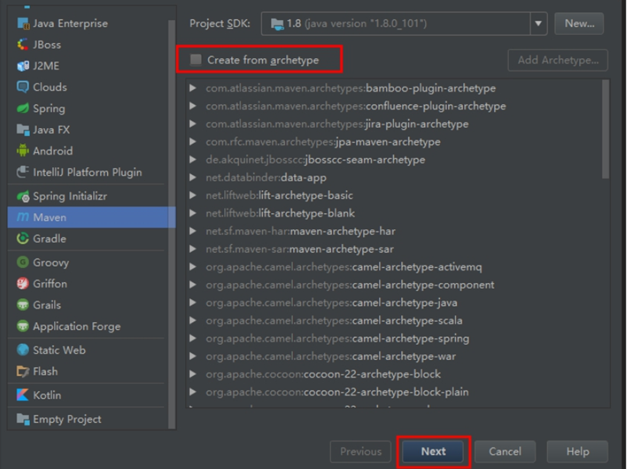Click the J2ME project type icon
627x469 pixels.
click(23, 66)
